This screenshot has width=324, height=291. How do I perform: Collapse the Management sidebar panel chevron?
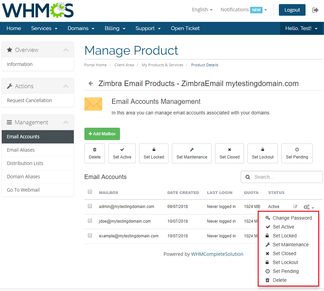tap(66, 122)
